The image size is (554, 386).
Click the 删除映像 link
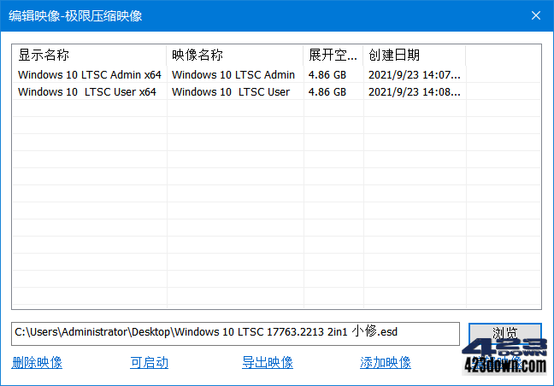pos(37,362)
